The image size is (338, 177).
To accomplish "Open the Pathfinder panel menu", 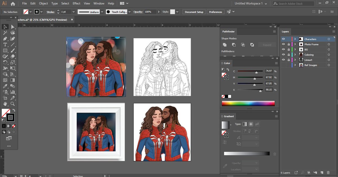I will (274, 32).
